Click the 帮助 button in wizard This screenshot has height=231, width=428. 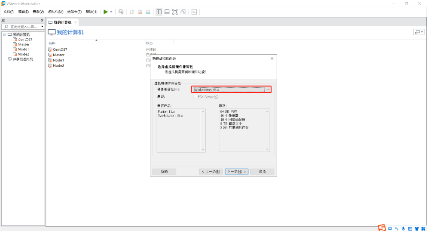click(164, 172)
